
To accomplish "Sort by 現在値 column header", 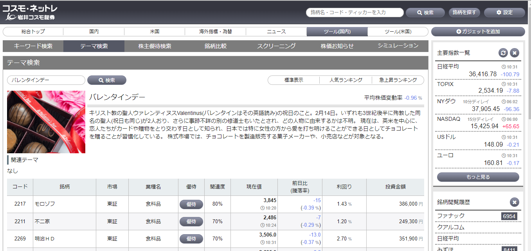I will click(x=254, y=187).
